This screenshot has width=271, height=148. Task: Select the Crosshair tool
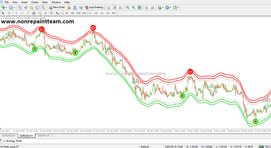[x=9, y=13]
